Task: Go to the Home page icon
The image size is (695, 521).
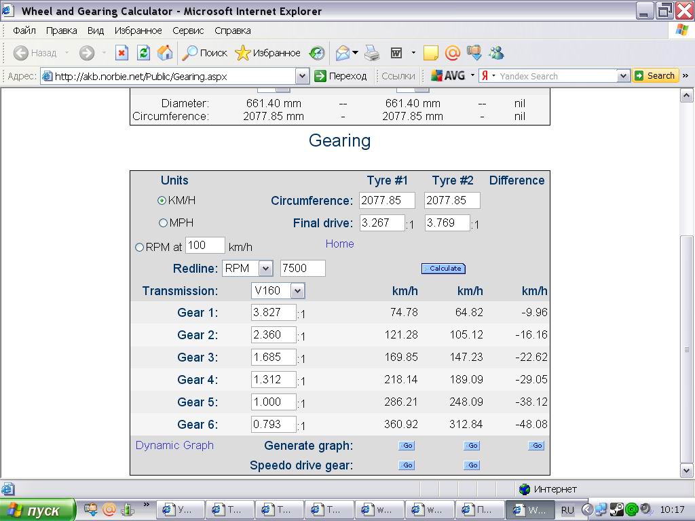Action: tap(164, 53)
